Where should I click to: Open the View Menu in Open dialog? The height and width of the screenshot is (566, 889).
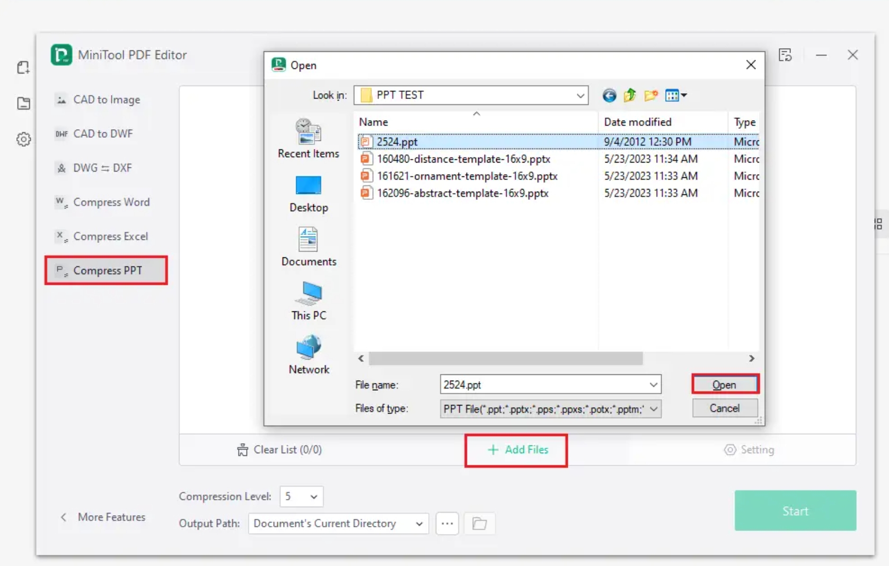coord(676,95)
